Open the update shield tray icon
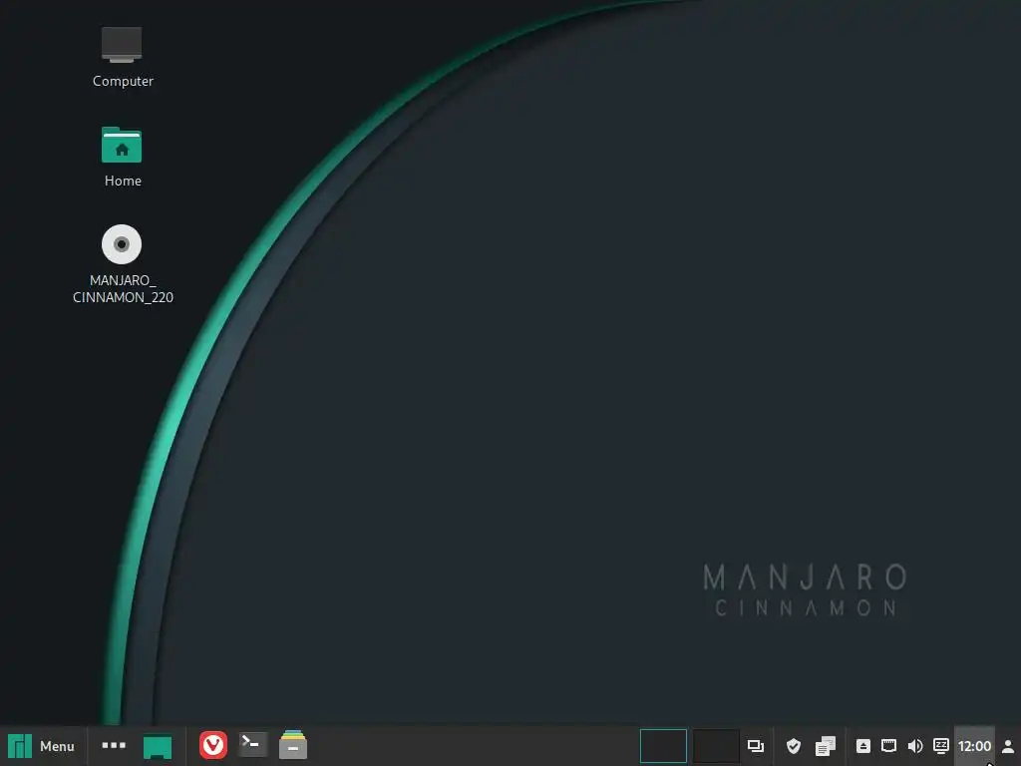The width and height of the screenshot is (1021, 766). (x=793, y=746)
